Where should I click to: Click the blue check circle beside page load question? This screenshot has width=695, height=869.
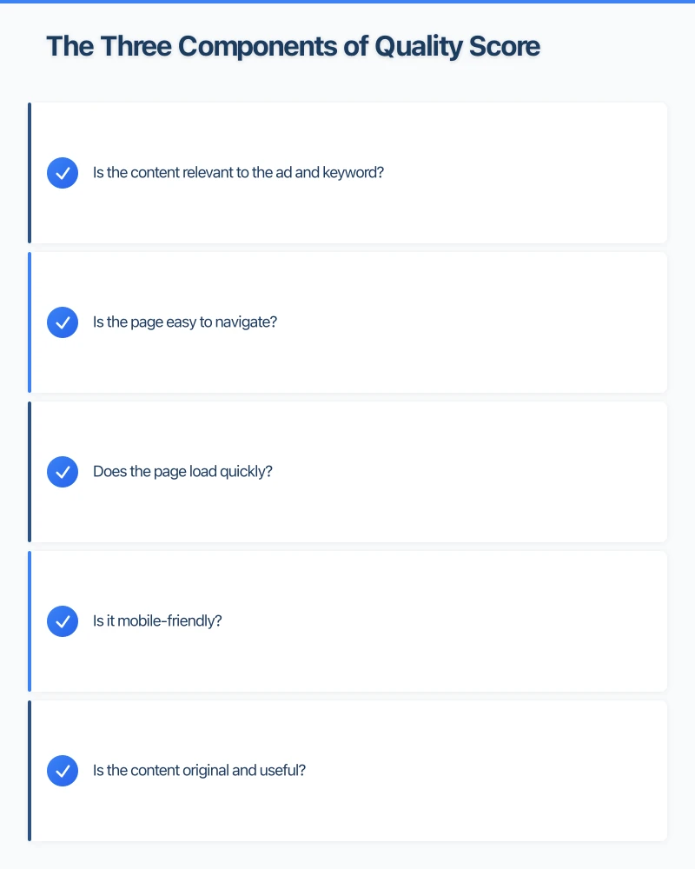click(63, 472)
